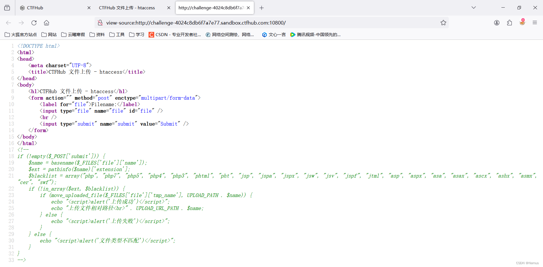Image resolution: width=543 pixels, height=267 pixels.
Task: Click line number 21 in source
Action: click(x=11, y=176)
